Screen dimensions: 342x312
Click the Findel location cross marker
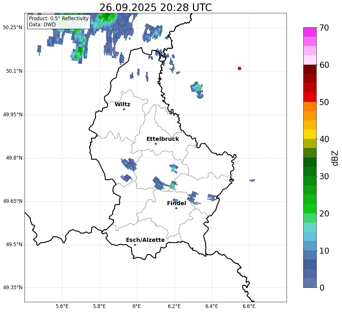click(176, 208)
